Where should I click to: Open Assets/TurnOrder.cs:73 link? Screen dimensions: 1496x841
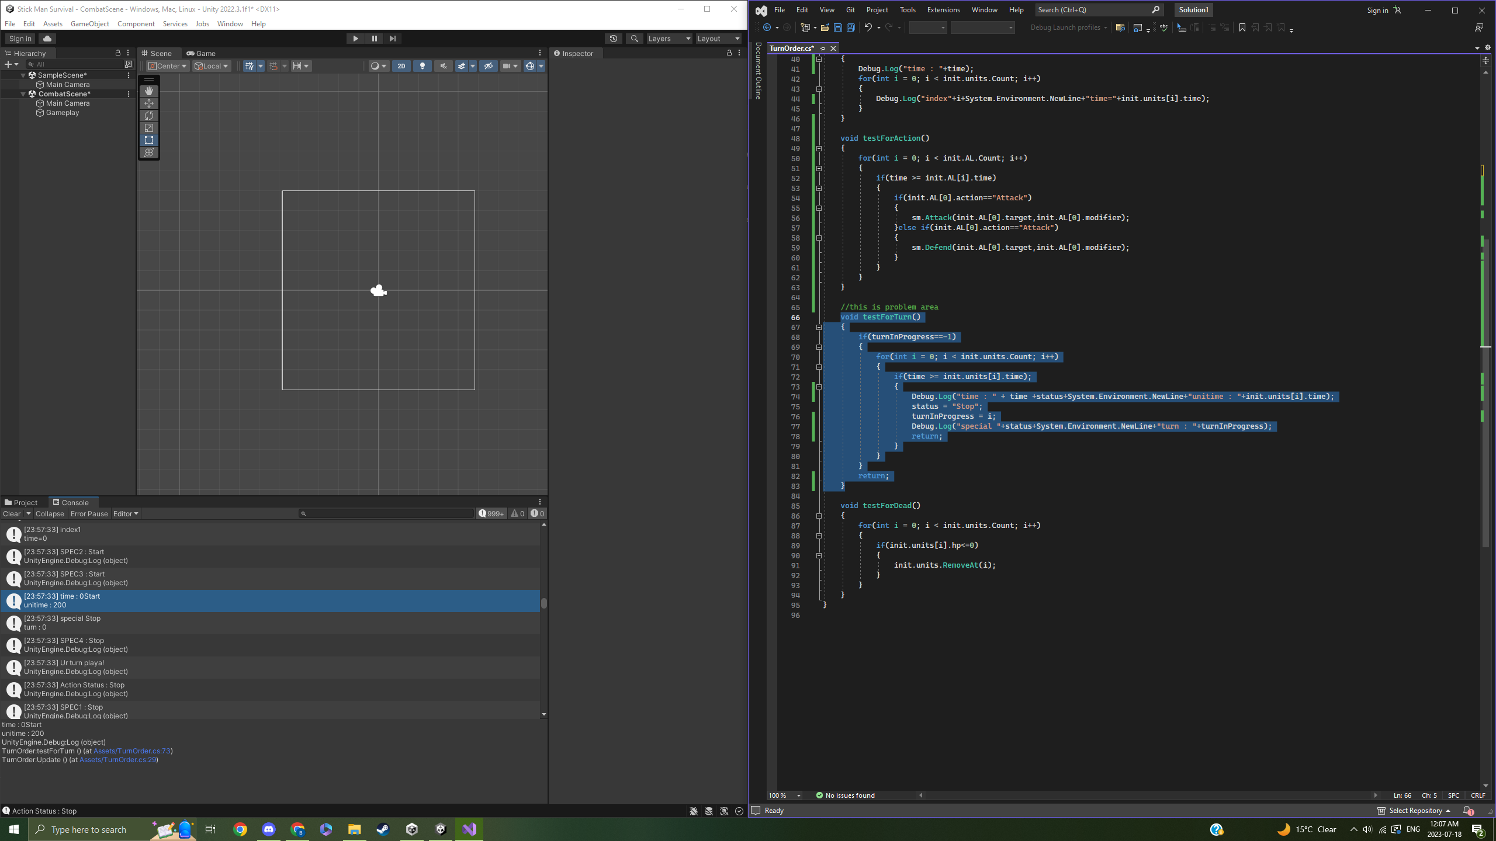(x=131, y=751)
